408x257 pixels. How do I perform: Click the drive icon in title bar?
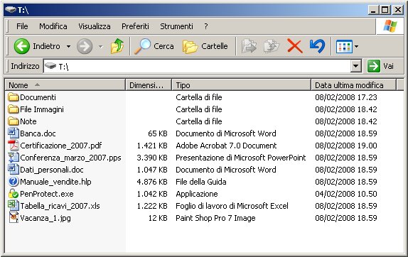[x=11, y=10]
